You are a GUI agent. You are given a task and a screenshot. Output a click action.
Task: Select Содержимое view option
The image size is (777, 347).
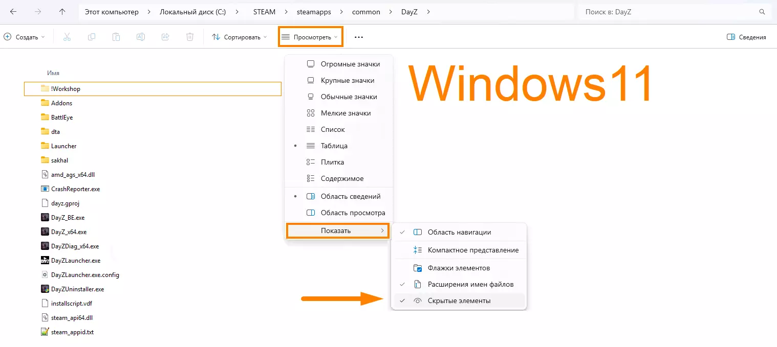pyautogui.click(x=339, y=178)
